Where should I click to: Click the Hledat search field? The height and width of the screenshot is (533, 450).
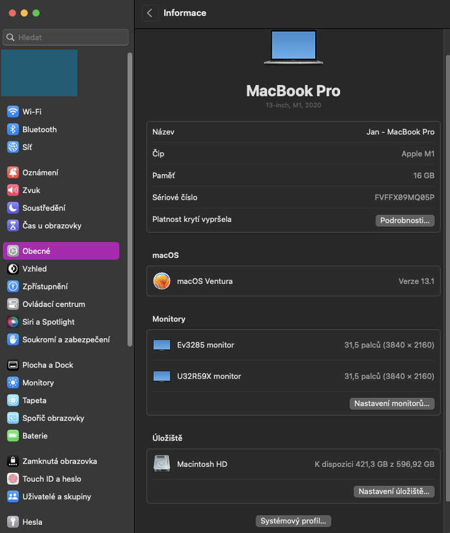(x=66, y=37)
